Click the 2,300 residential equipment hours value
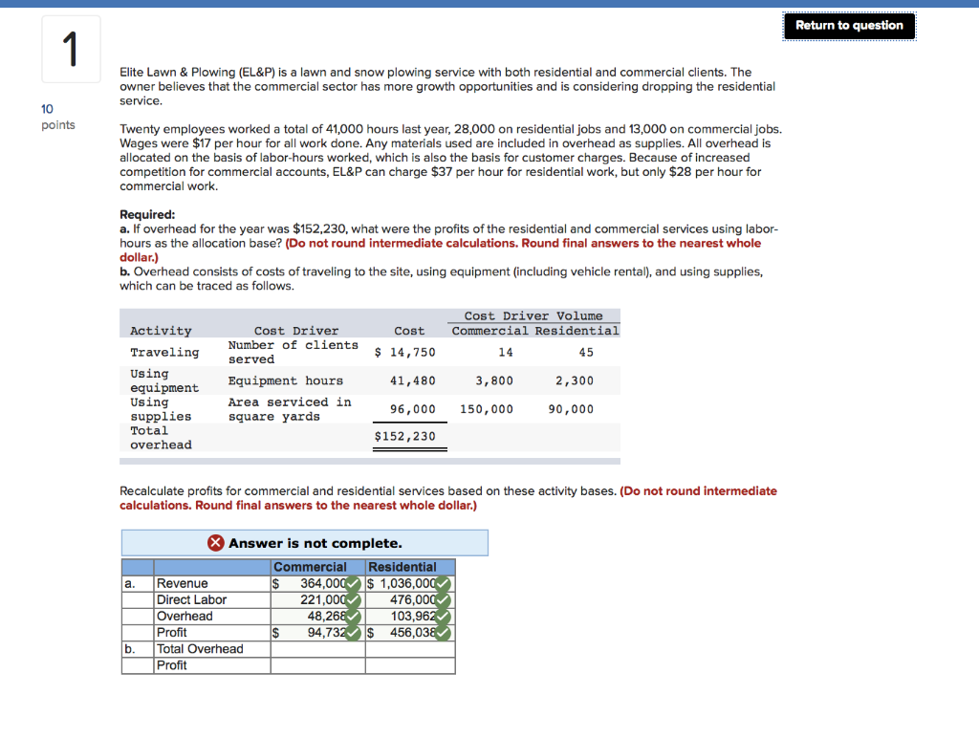 point(575,380)
